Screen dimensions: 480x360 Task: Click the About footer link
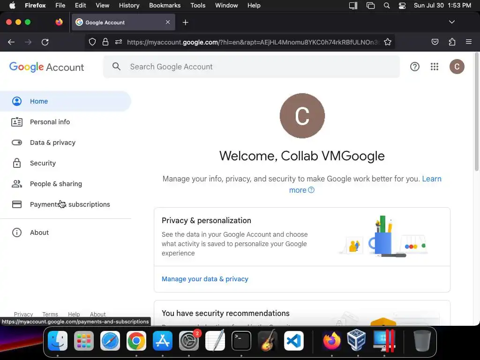[97, 314]
